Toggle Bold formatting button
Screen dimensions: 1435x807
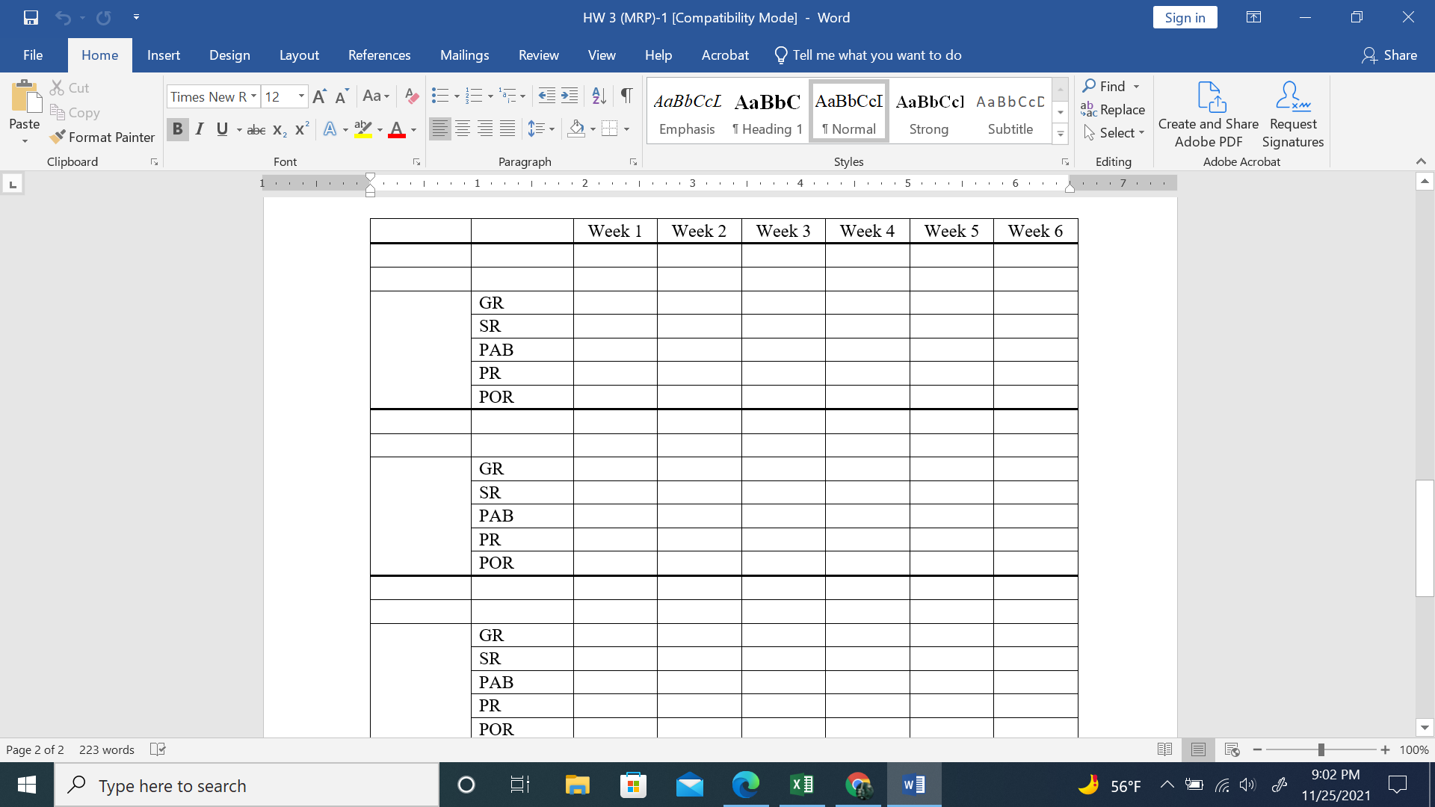(177, 129)
